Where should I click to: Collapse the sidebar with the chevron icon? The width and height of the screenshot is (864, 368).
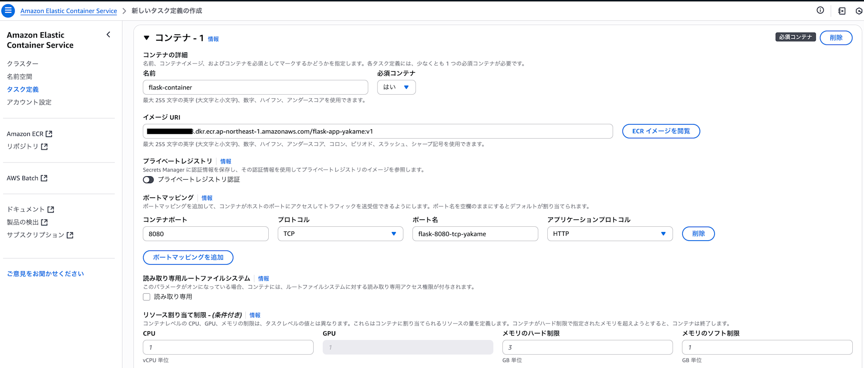[x=108, y=35]
